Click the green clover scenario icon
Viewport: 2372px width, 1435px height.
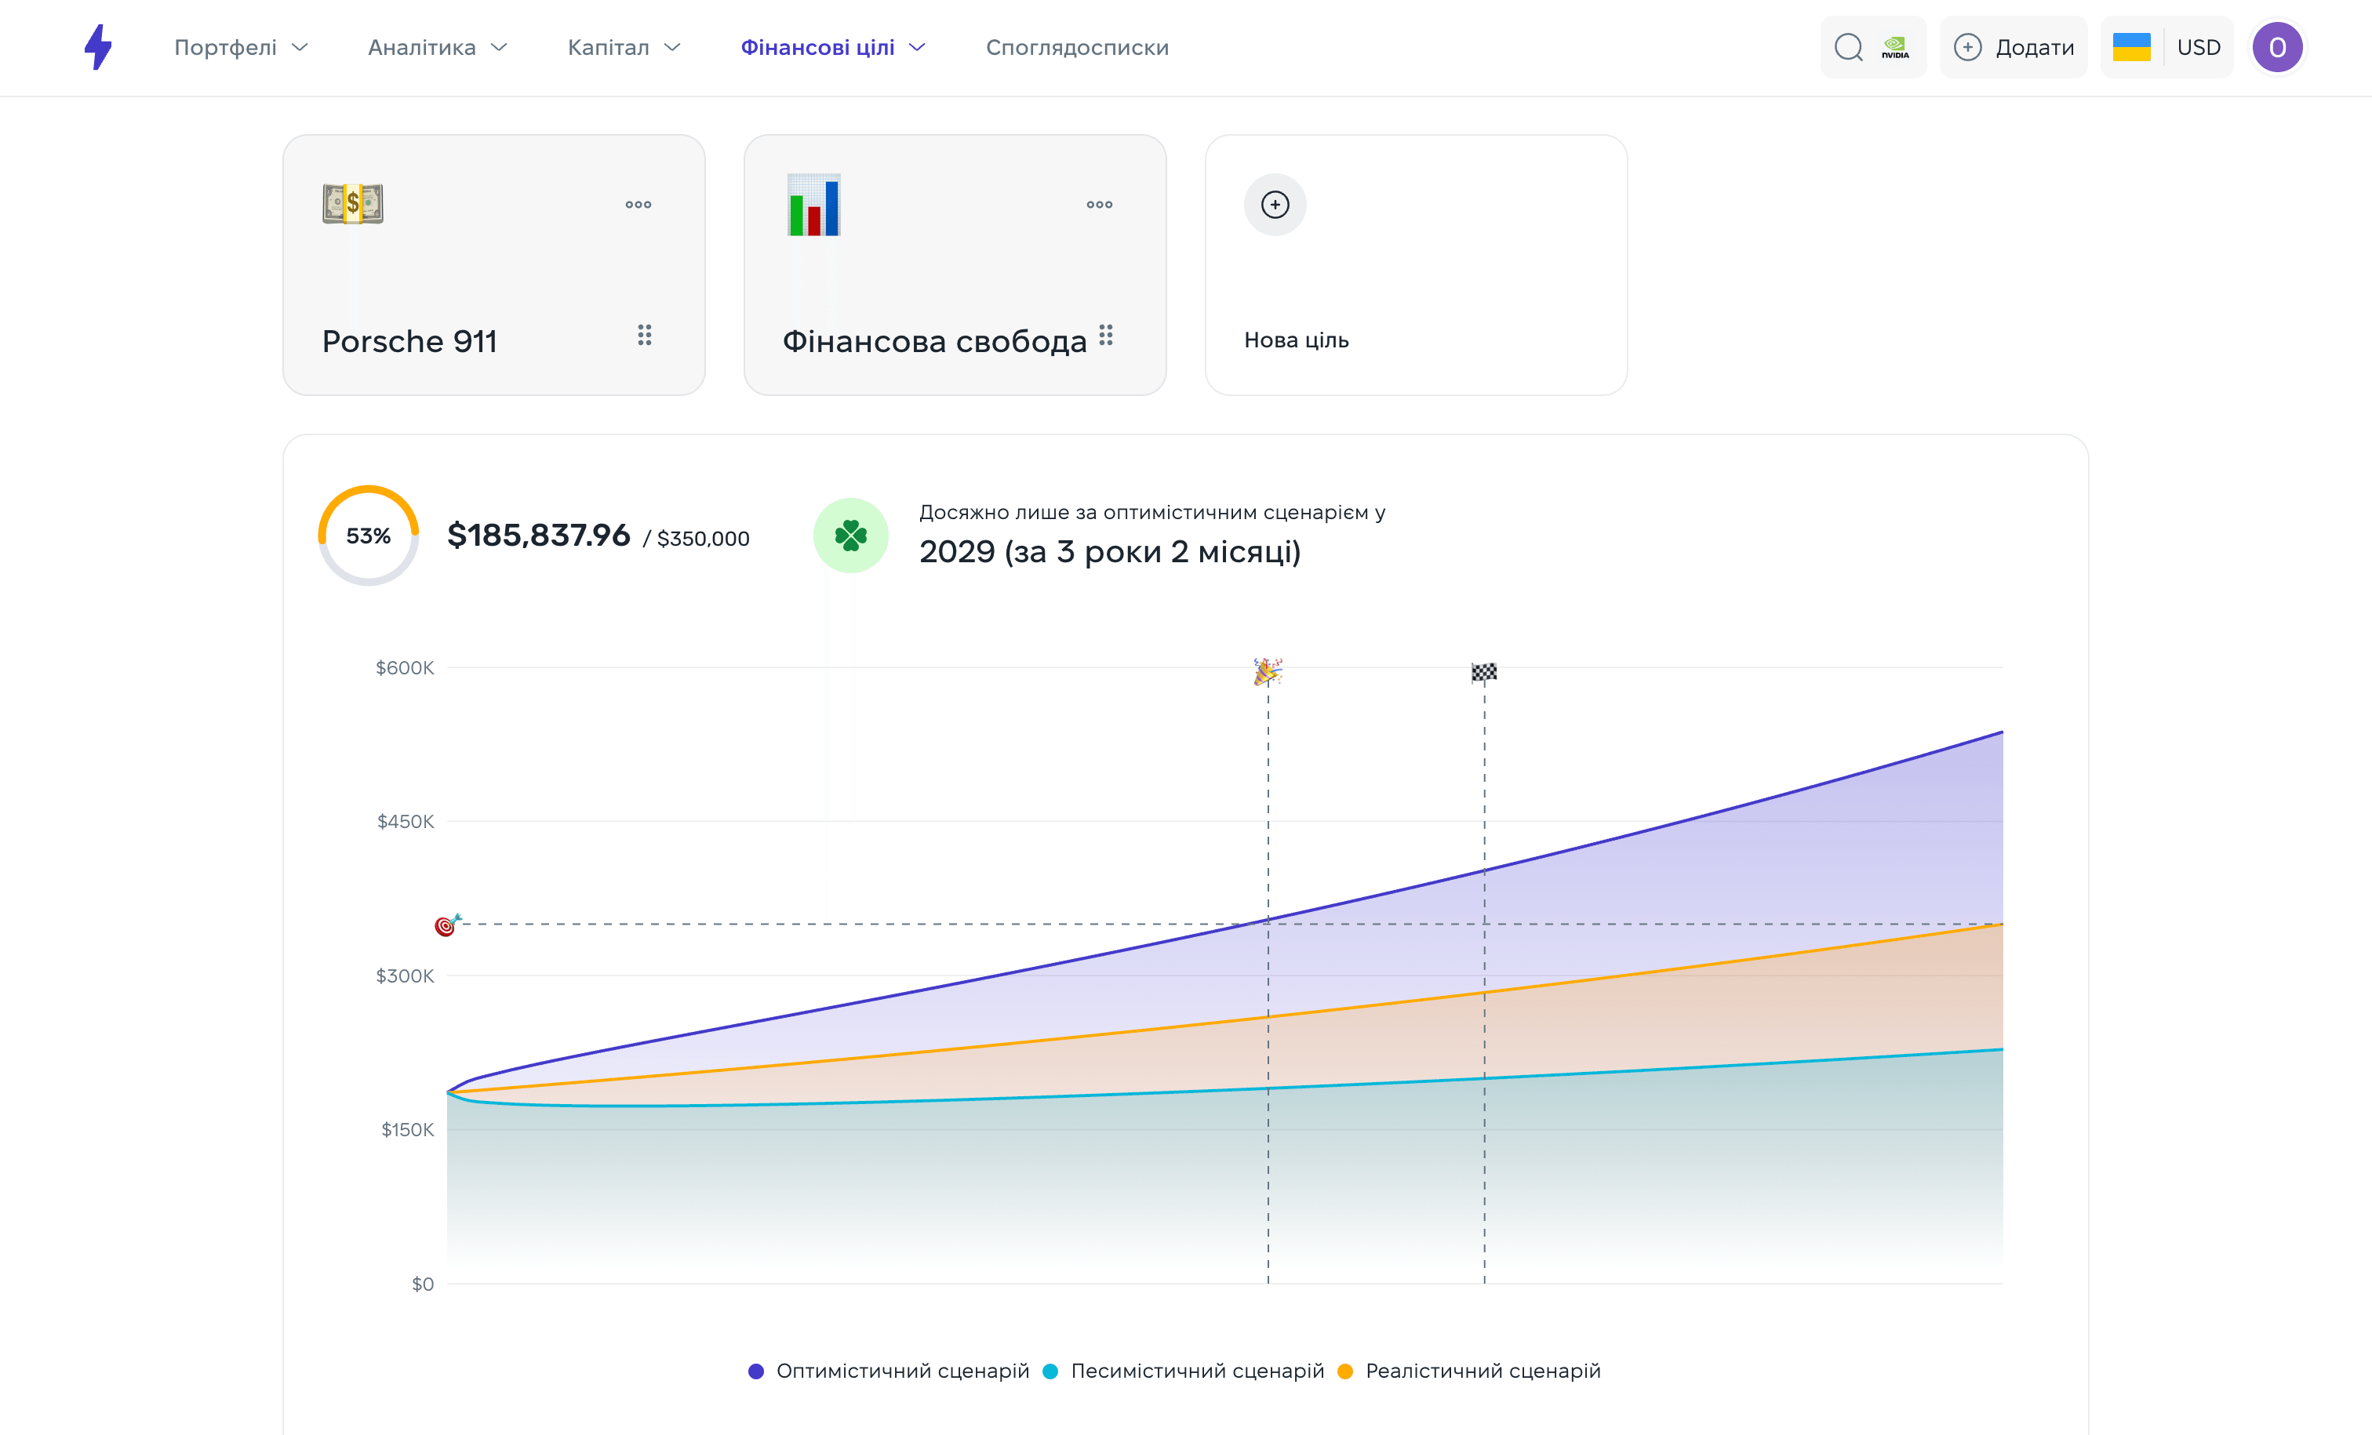coord(850,535)
